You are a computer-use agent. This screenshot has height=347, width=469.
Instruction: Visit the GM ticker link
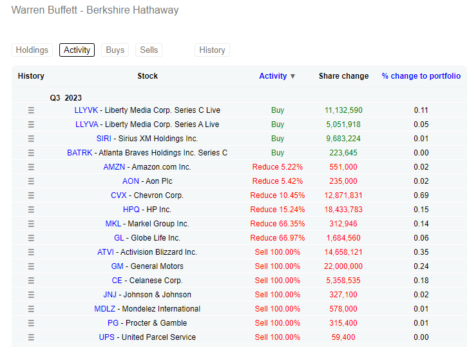pyautogui.click(x=117, y=266)
